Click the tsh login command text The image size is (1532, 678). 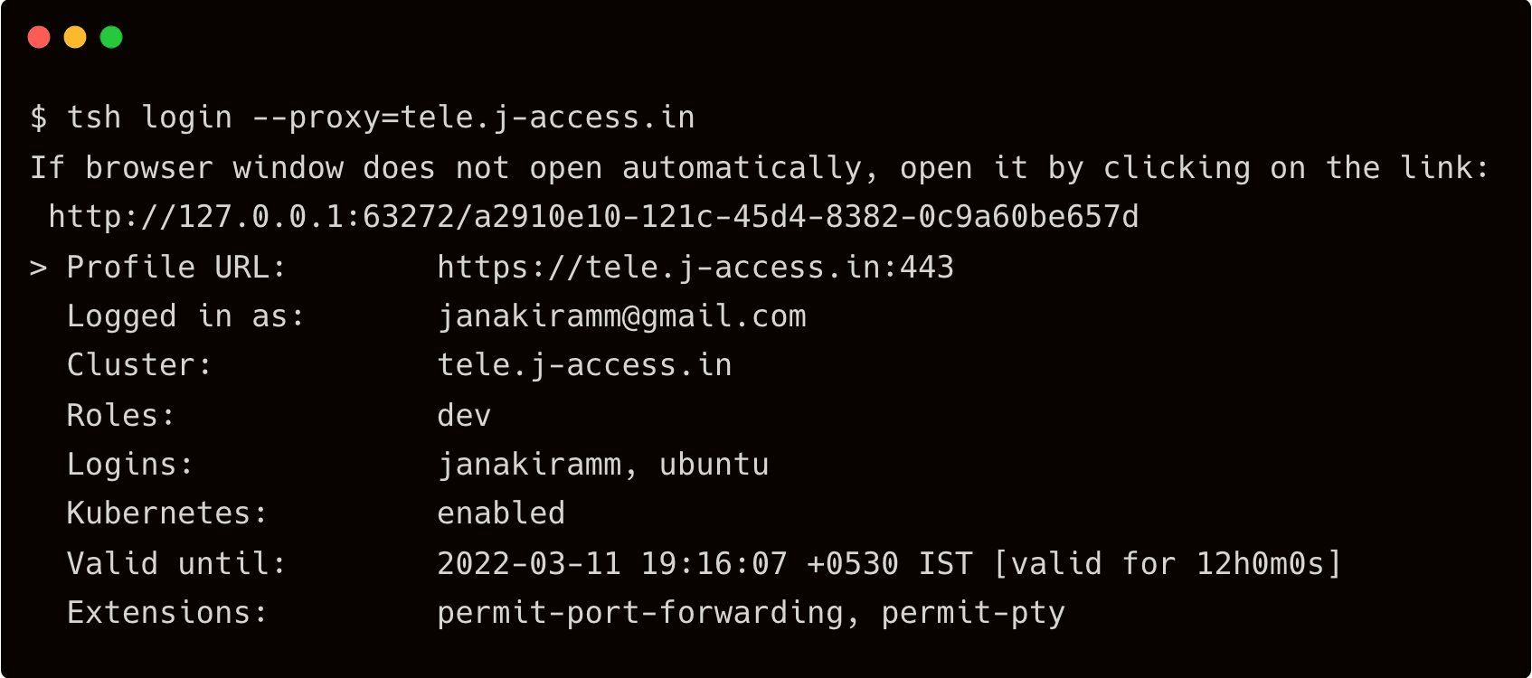381,118
